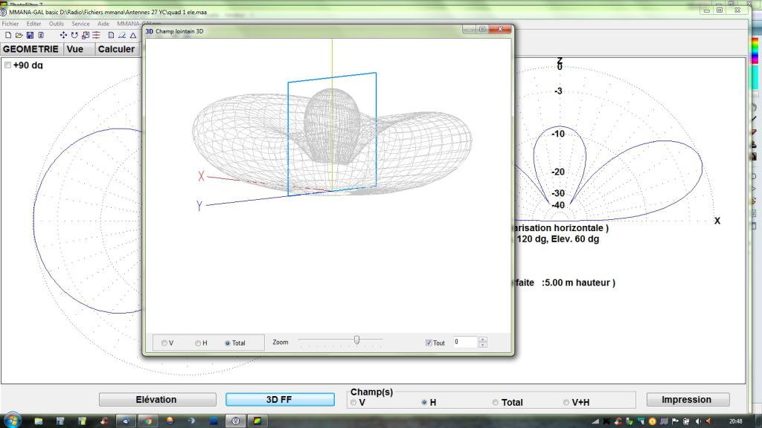Click the triangle toolbar icon
The image size is (762, 428).
132,36
